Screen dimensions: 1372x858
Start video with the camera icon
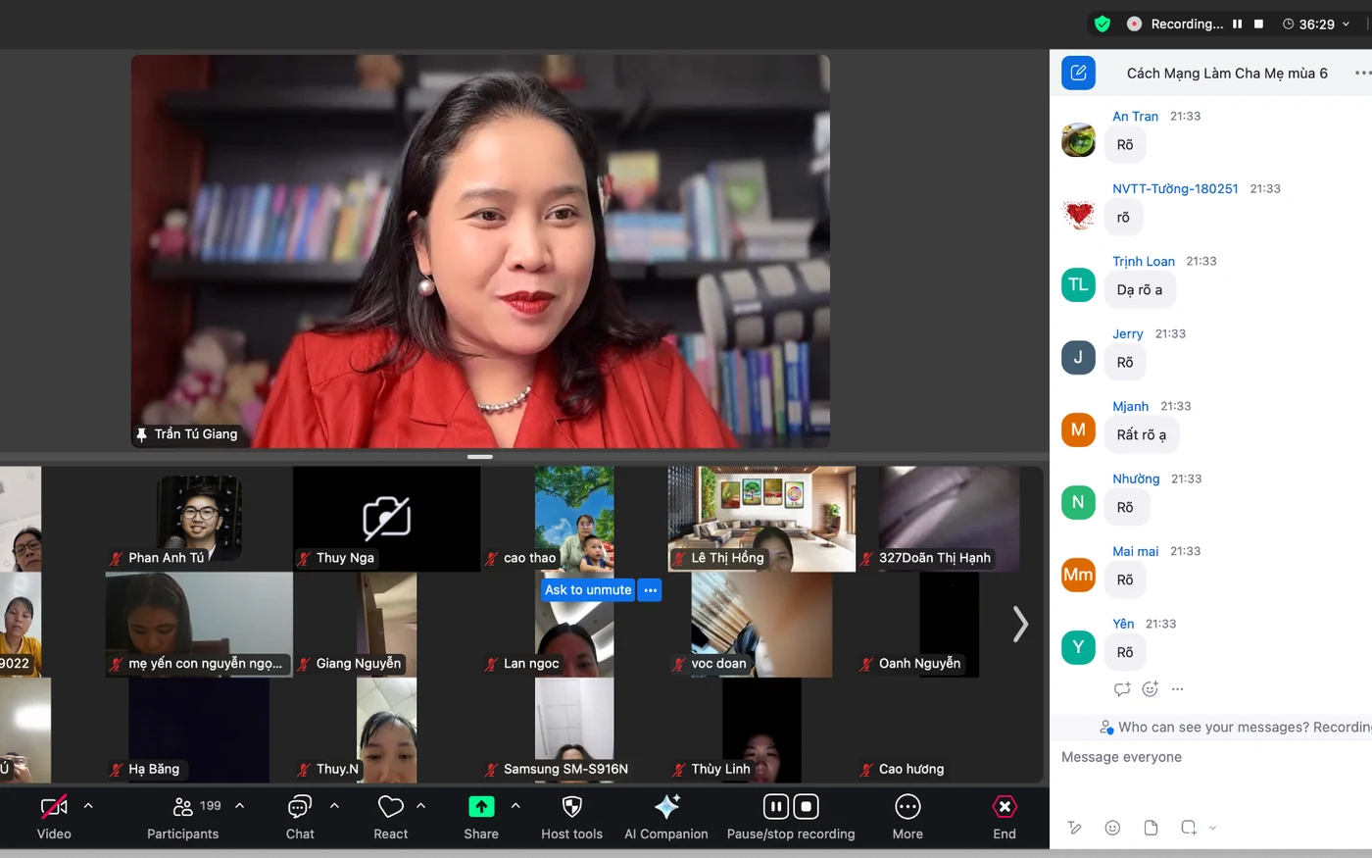click(x=54, y=806)
